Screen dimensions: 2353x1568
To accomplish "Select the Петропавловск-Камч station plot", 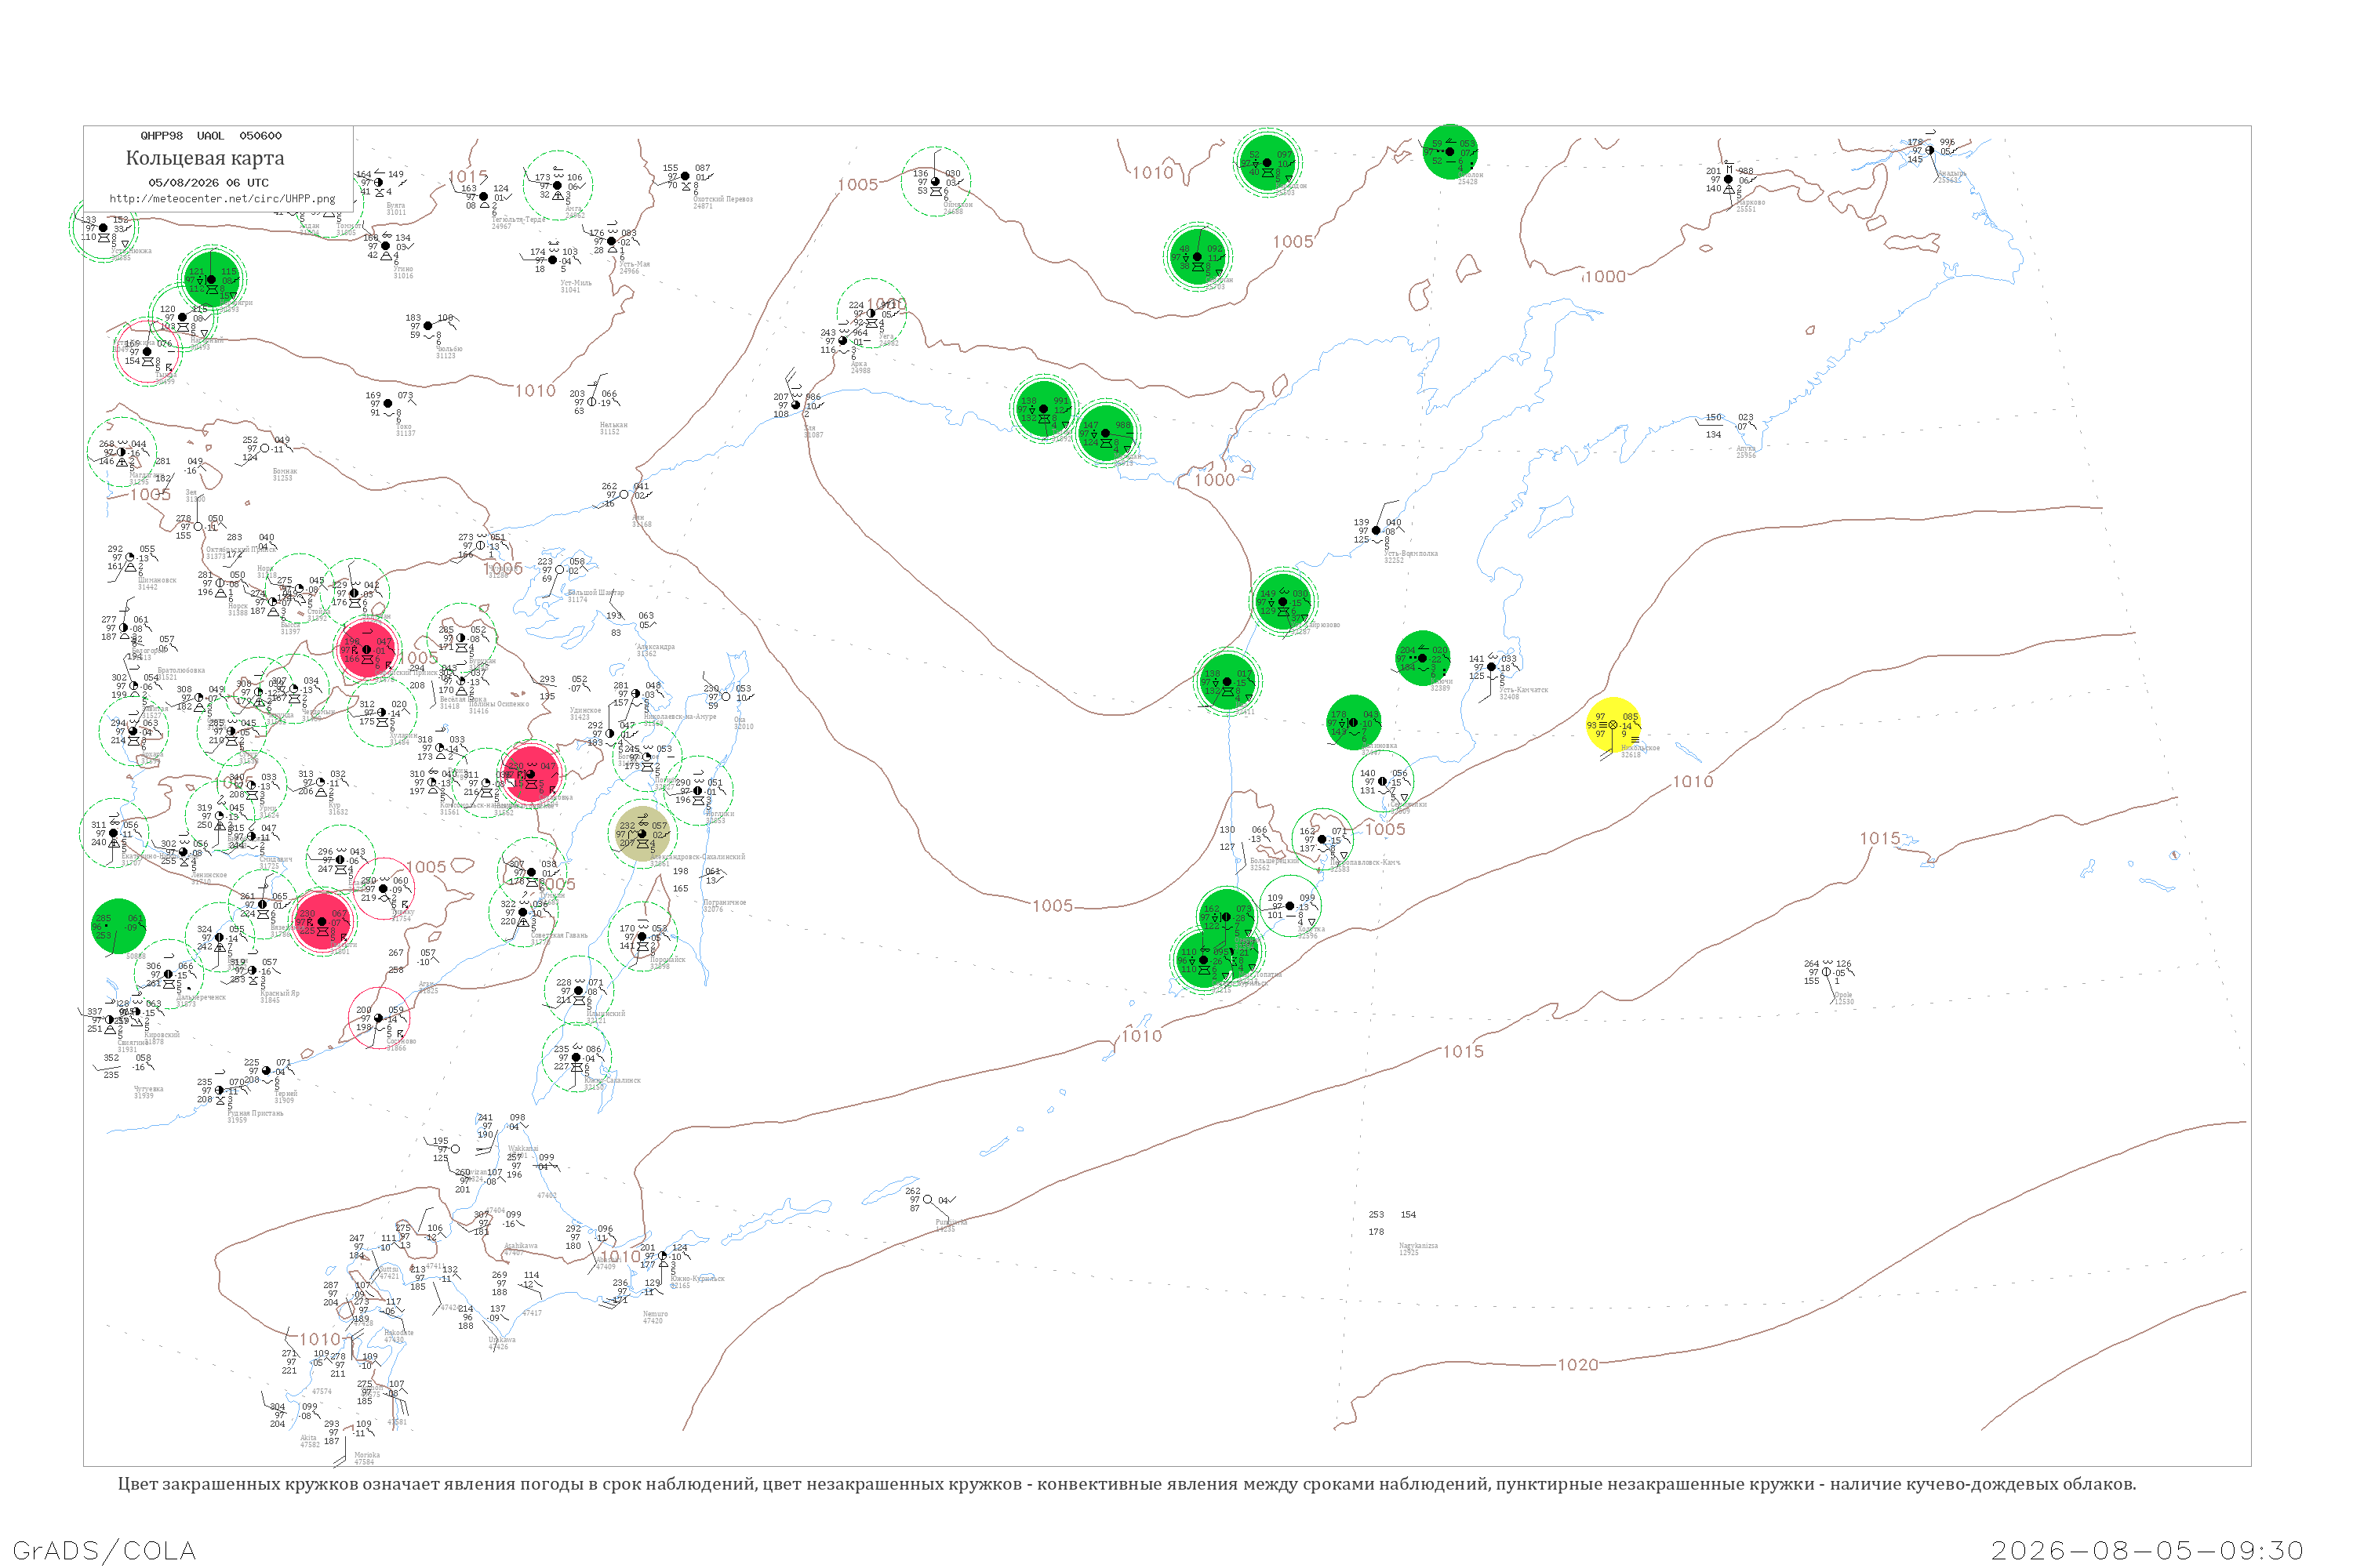I will [x=1322, y=839].
